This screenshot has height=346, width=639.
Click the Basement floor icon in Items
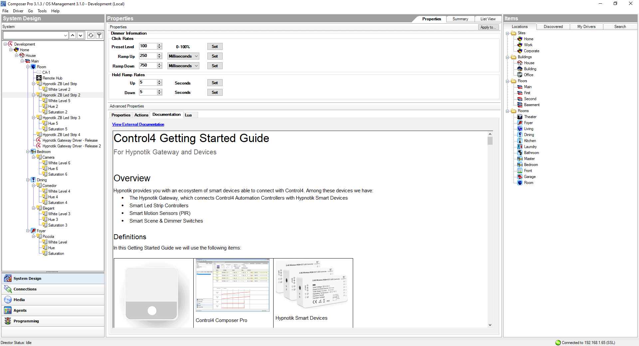[520, 105]
